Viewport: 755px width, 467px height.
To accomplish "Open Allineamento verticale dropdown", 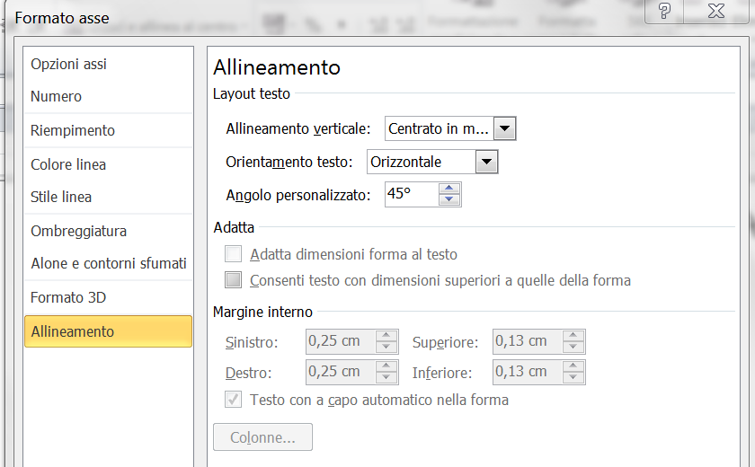I will (505, 129).
